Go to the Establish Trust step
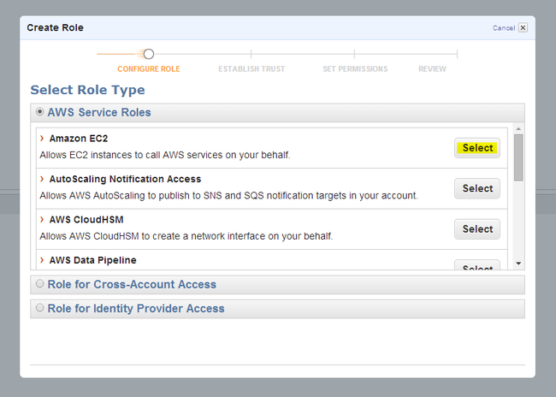556x397 pixels. [x=251, y=68]
